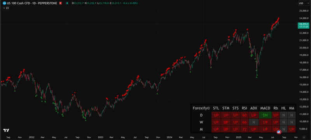Click the high value H23,232.9

(91, 3)
